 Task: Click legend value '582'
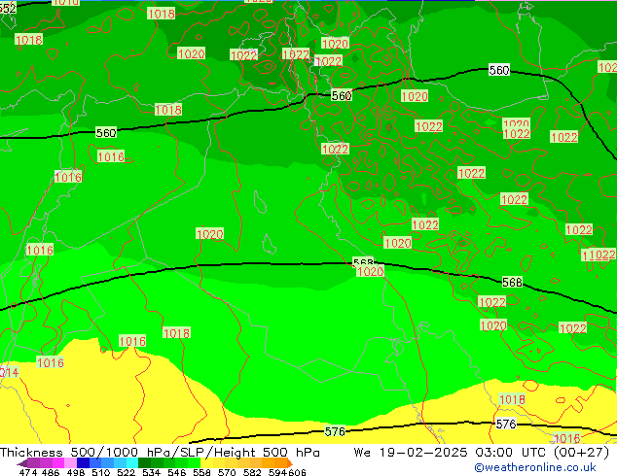[252, 472]
